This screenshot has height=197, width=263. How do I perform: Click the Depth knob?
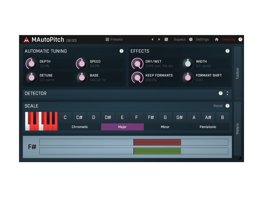pyautogui.click(x=31, y=64)
